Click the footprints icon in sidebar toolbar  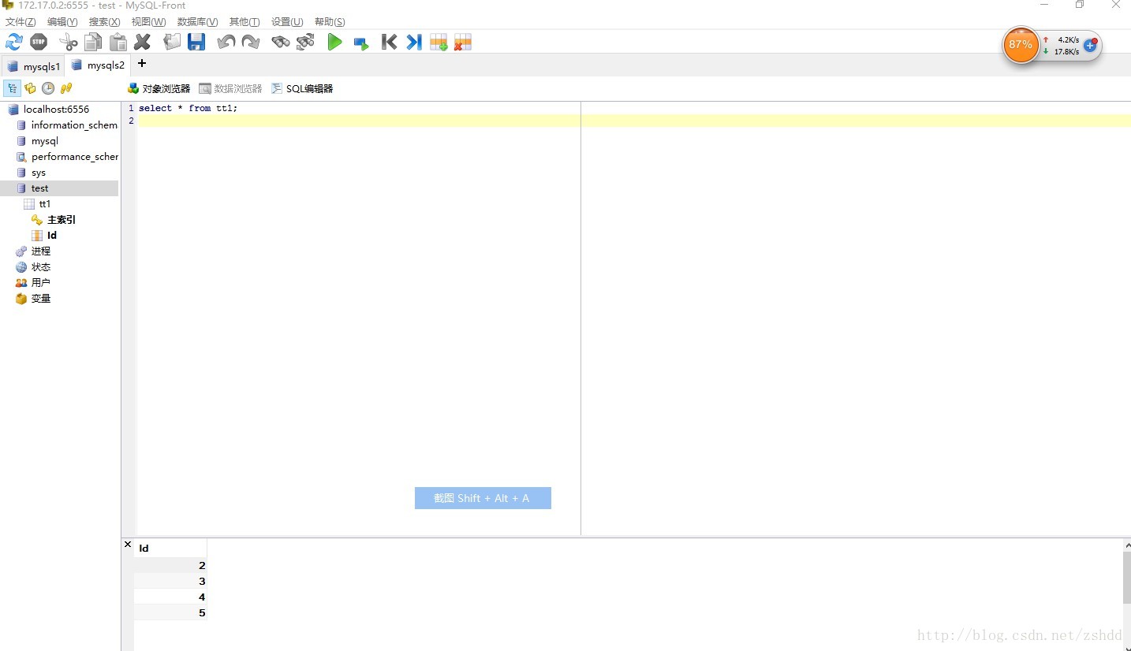tap(66, 88)
